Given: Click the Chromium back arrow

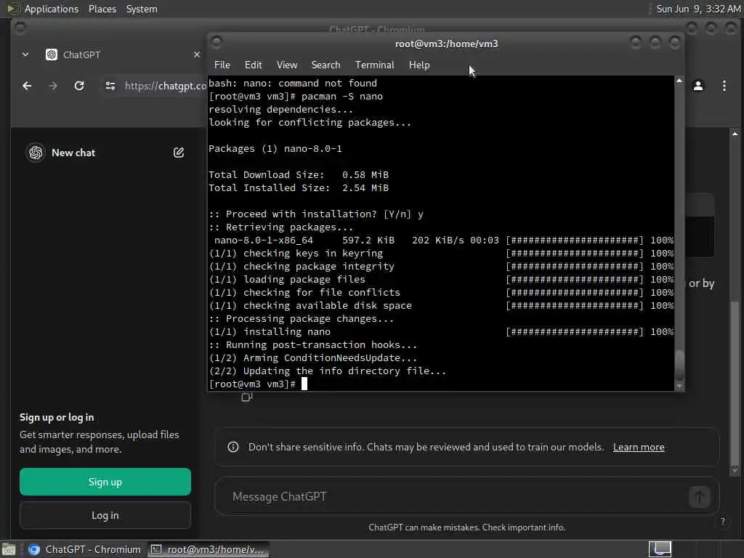Looking at the screenshot, I should point(27,86).
